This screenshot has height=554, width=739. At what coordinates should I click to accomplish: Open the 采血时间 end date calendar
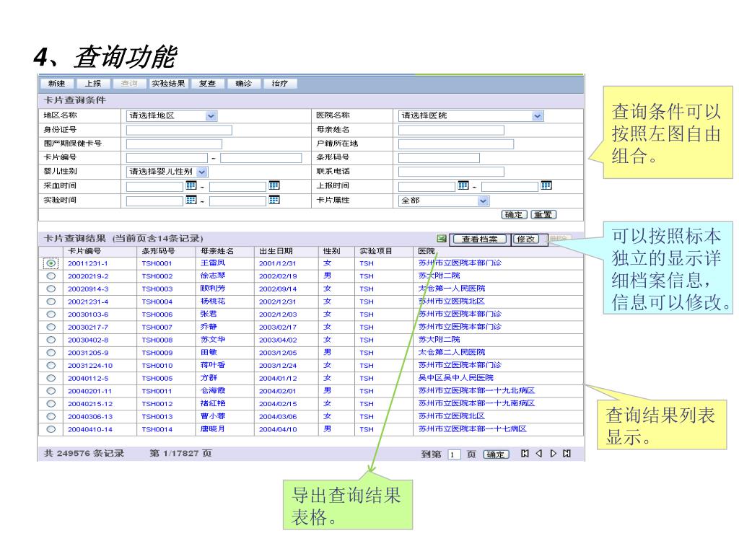point(274,185)
